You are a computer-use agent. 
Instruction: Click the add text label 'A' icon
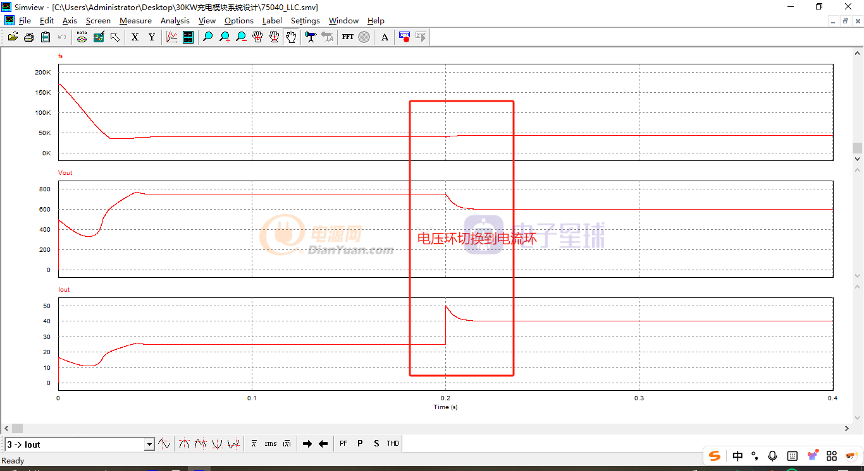(x=385, y=37)
